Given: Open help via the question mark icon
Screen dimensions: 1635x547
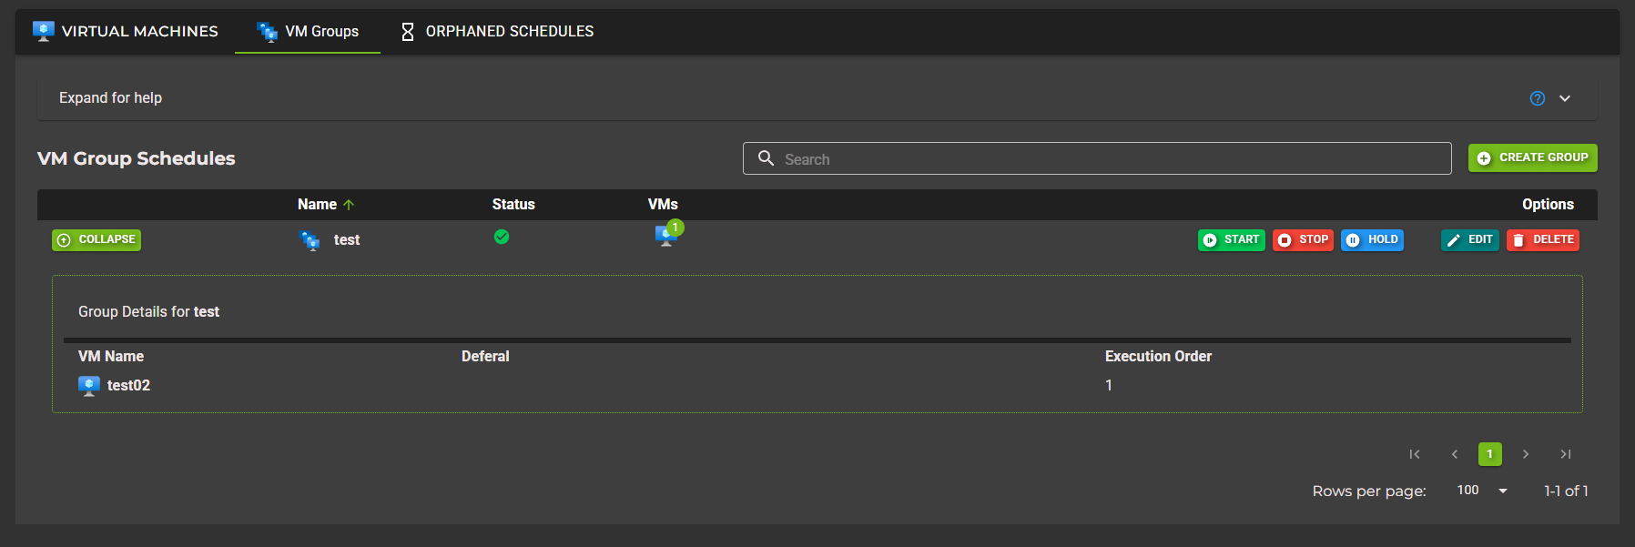Looking at the screenshot, I should point(1537,97).
